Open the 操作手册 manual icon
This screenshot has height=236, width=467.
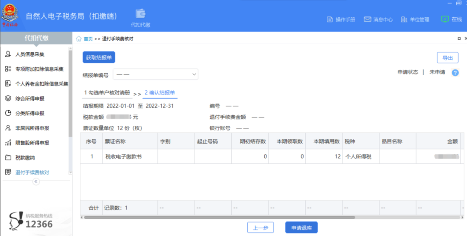[x=329, y=19]
